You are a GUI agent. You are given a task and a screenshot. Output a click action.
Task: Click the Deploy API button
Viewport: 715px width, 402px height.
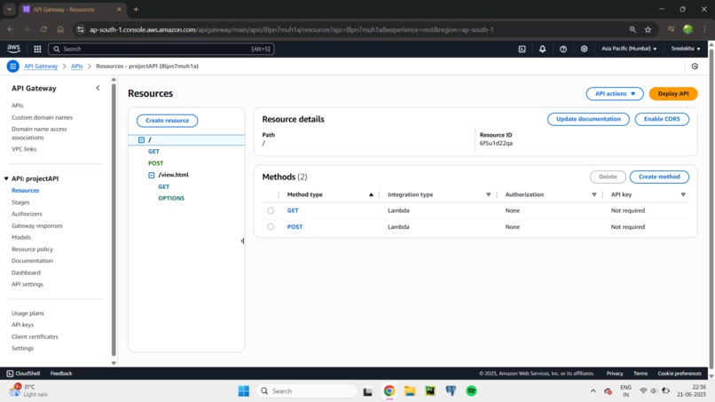tap(673, 93)
